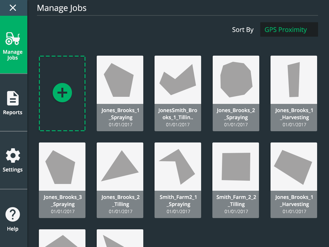Image resolution: width=329 pixels, height=247 pixels.
Task: Close the sidebar with the X icon
Action: (x=13, y=8)
